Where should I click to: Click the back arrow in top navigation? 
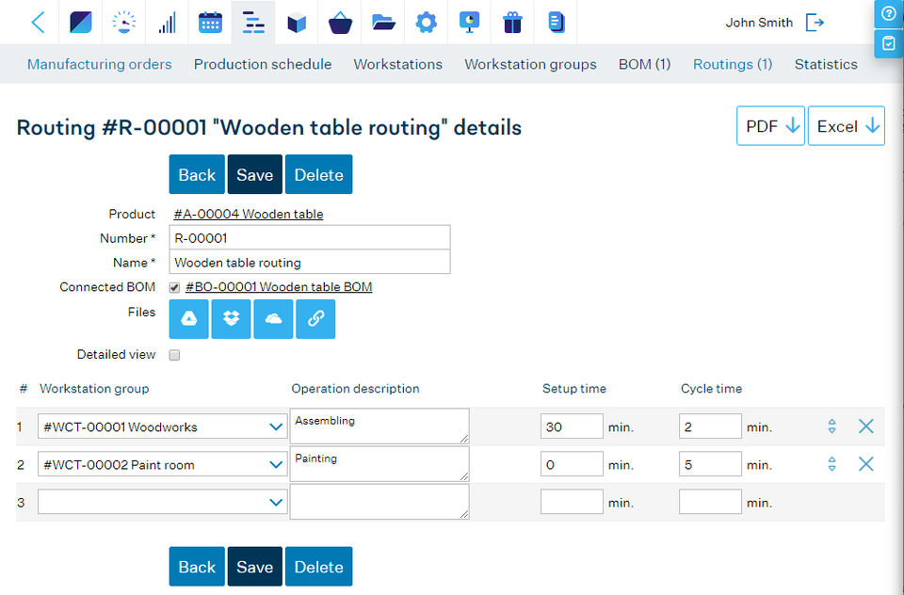[x=38, y=23]
